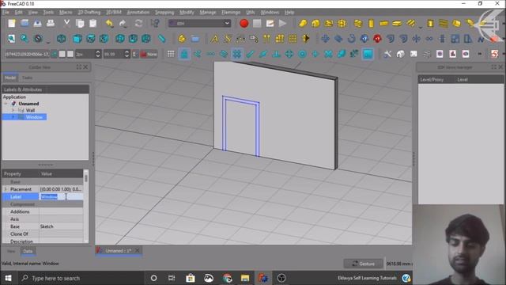Start macro recording red button
Viewport: 506px width, 285px height.
[x=244, y=23]
